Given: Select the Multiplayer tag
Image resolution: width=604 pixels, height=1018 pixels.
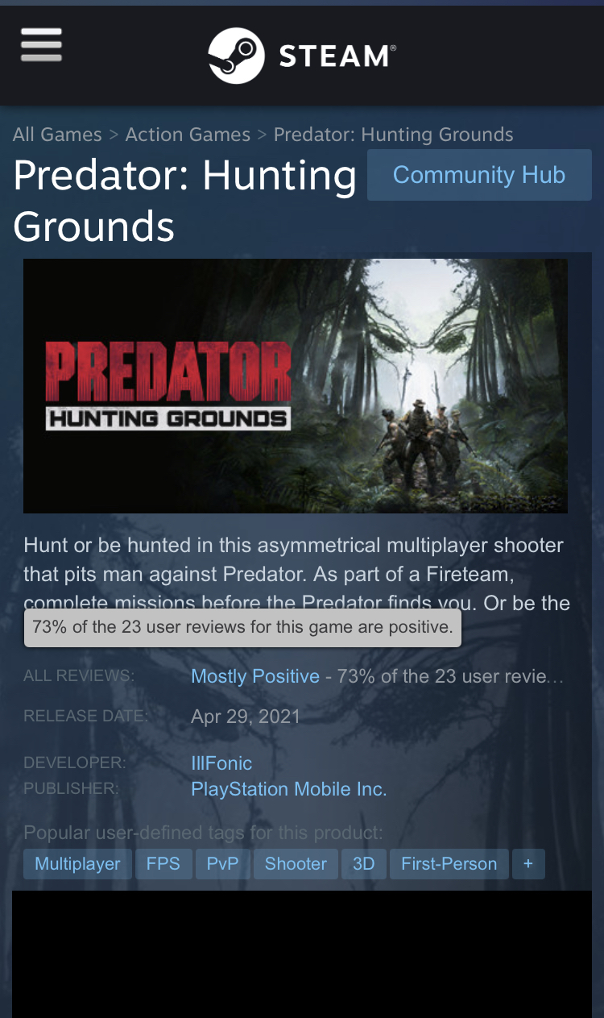Looking at the screenshot, I should (x=77, y=864).
